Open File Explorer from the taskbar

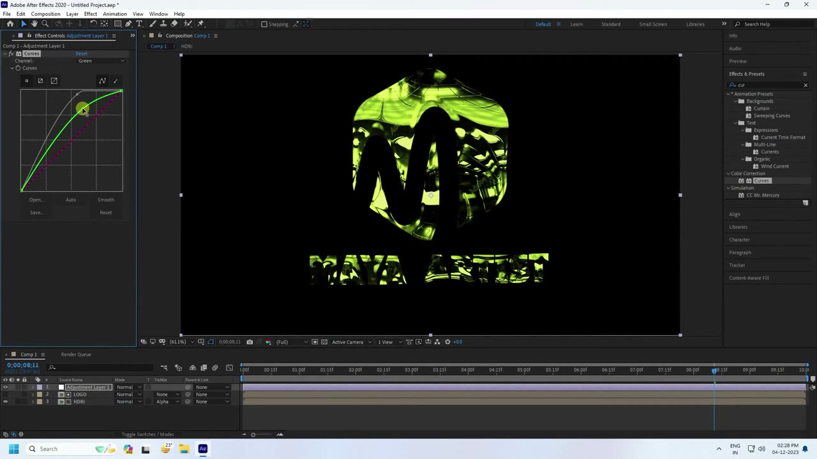(184, 449)
